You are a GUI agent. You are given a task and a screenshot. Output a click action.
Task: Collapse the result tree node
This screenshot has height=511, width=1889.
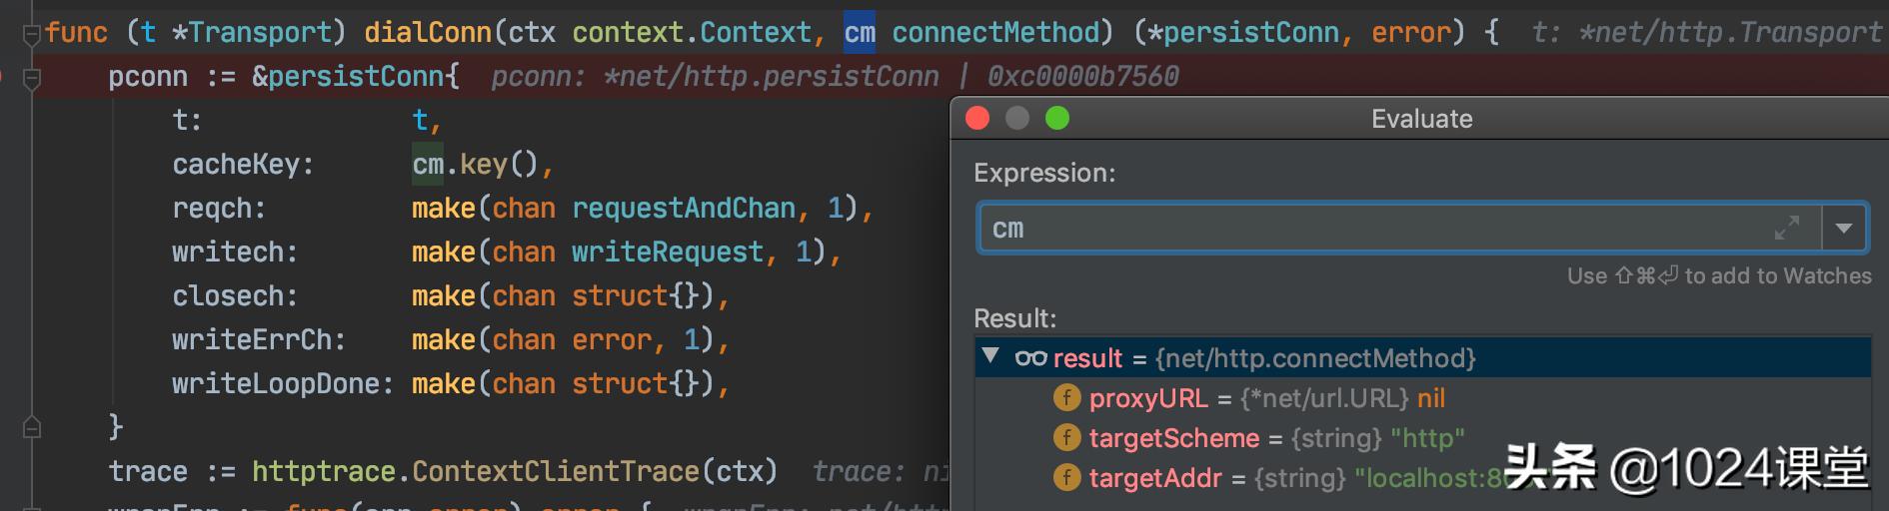(990, 356)
